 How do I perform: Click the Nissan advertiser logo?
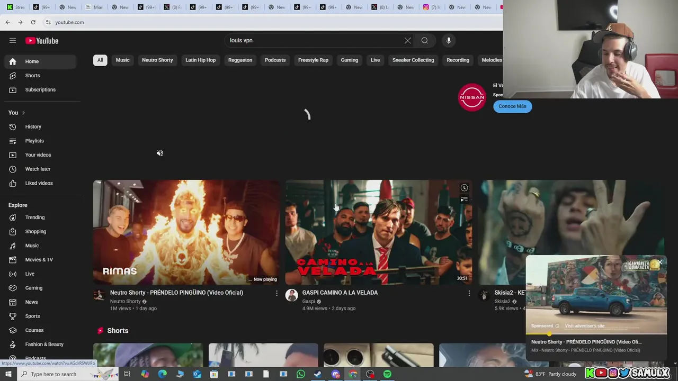[x=471, y=97]
